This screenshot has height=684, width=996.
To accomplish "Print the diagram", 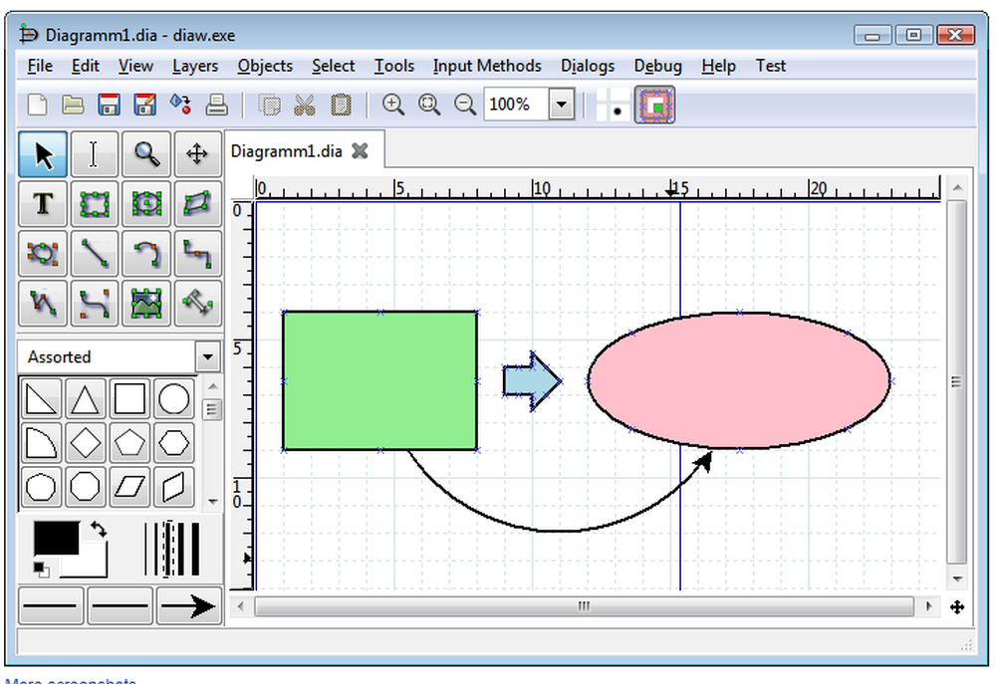I will (x=216, y=105).
